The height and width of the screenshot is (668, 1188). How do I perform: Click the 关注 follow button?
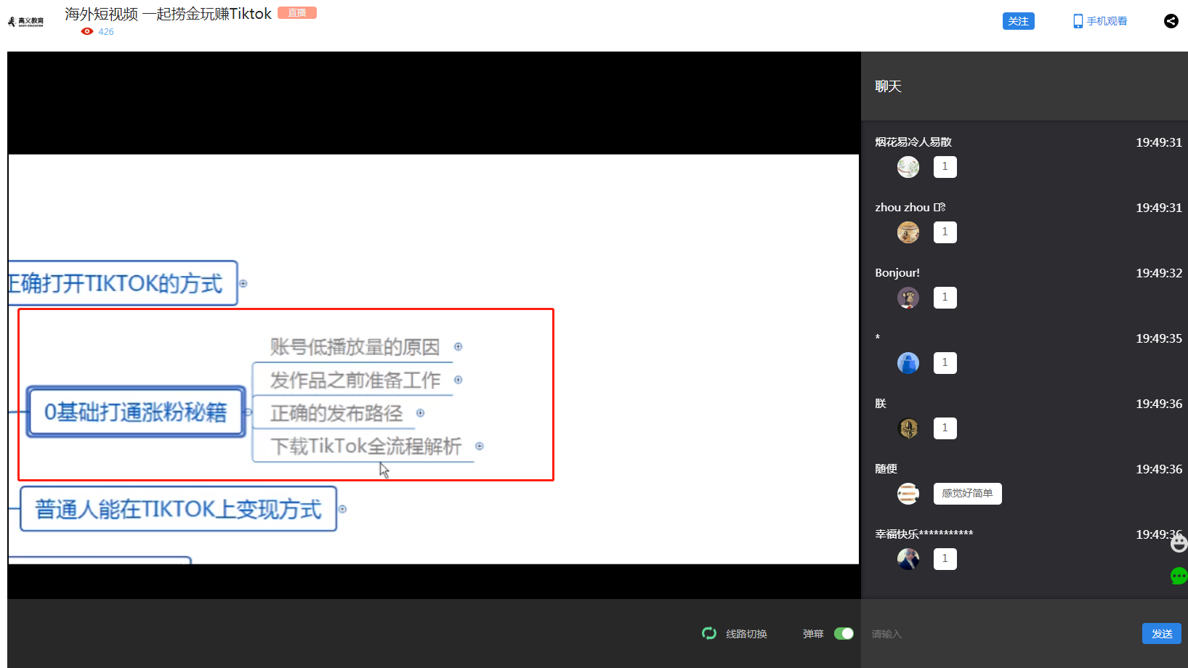1018,21
